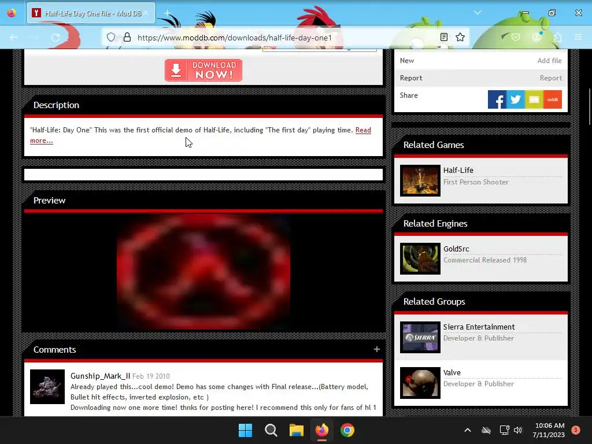The width and height of the screenshot is (592, 444).
Task: Click the page vertical scrollbar
Action: pyautogui.click(x=589, y=107)
